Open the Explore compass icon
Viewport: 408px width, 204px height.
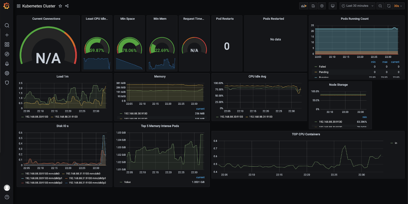pos(7,54)
